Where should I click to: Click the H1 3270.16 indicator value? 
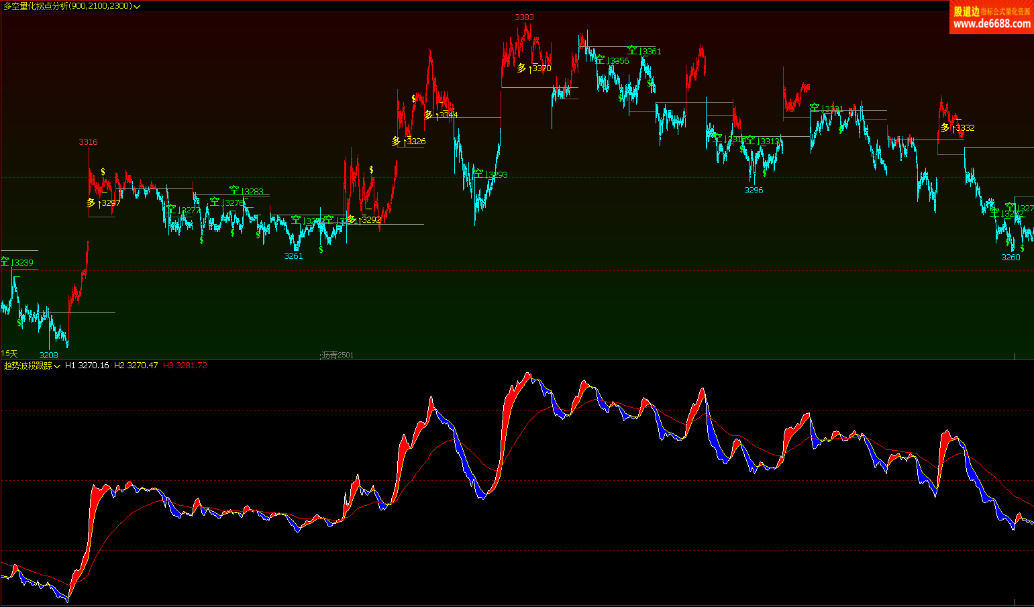(x=87, y=366)
